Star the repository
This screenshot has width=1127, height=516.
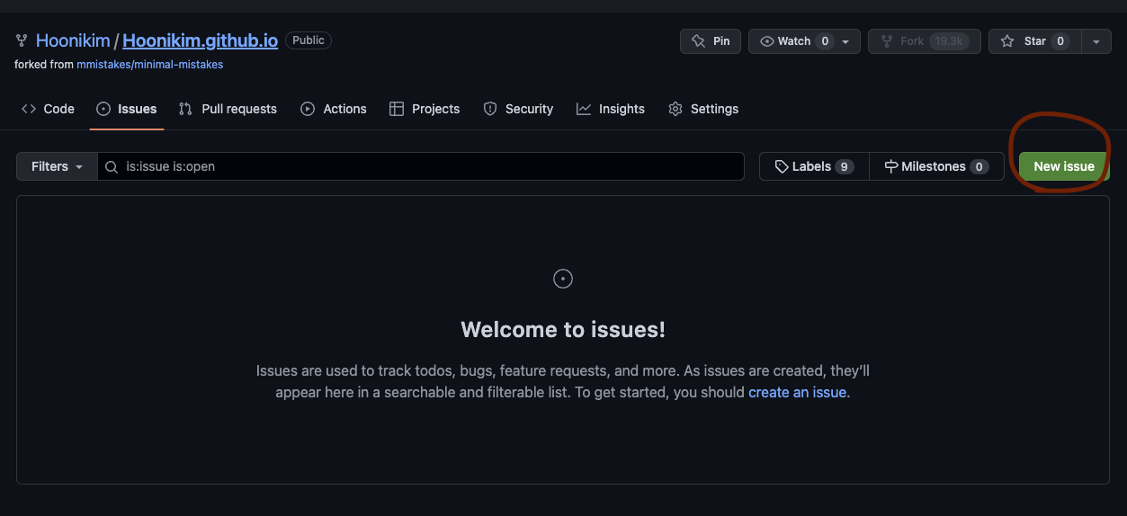coord(1034,41)
